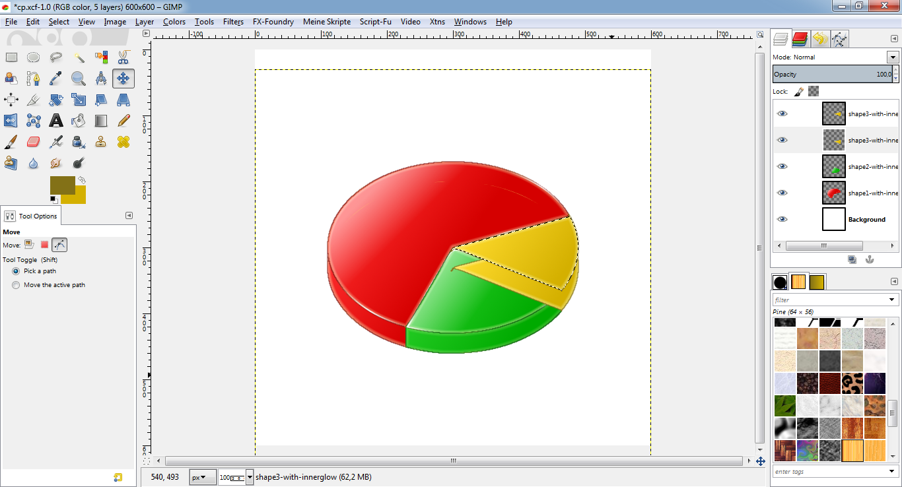Screen dimensions: 902x487
Task: Select the Zoom magnifier tool
Action: click(x=79, y=79)
